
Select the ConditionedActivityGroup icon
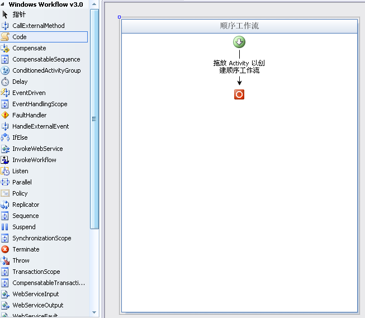pos(5,70)
